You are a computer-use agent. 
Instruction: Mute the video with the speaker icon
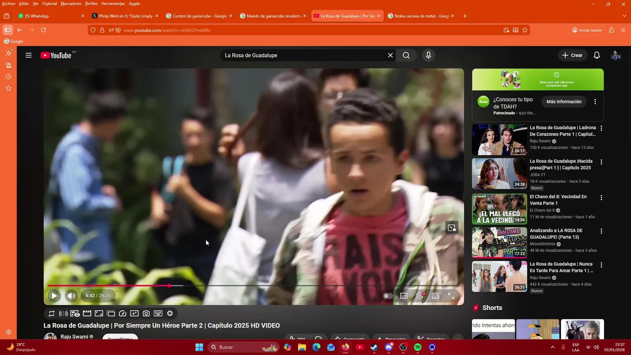click(x=71, y=296)
